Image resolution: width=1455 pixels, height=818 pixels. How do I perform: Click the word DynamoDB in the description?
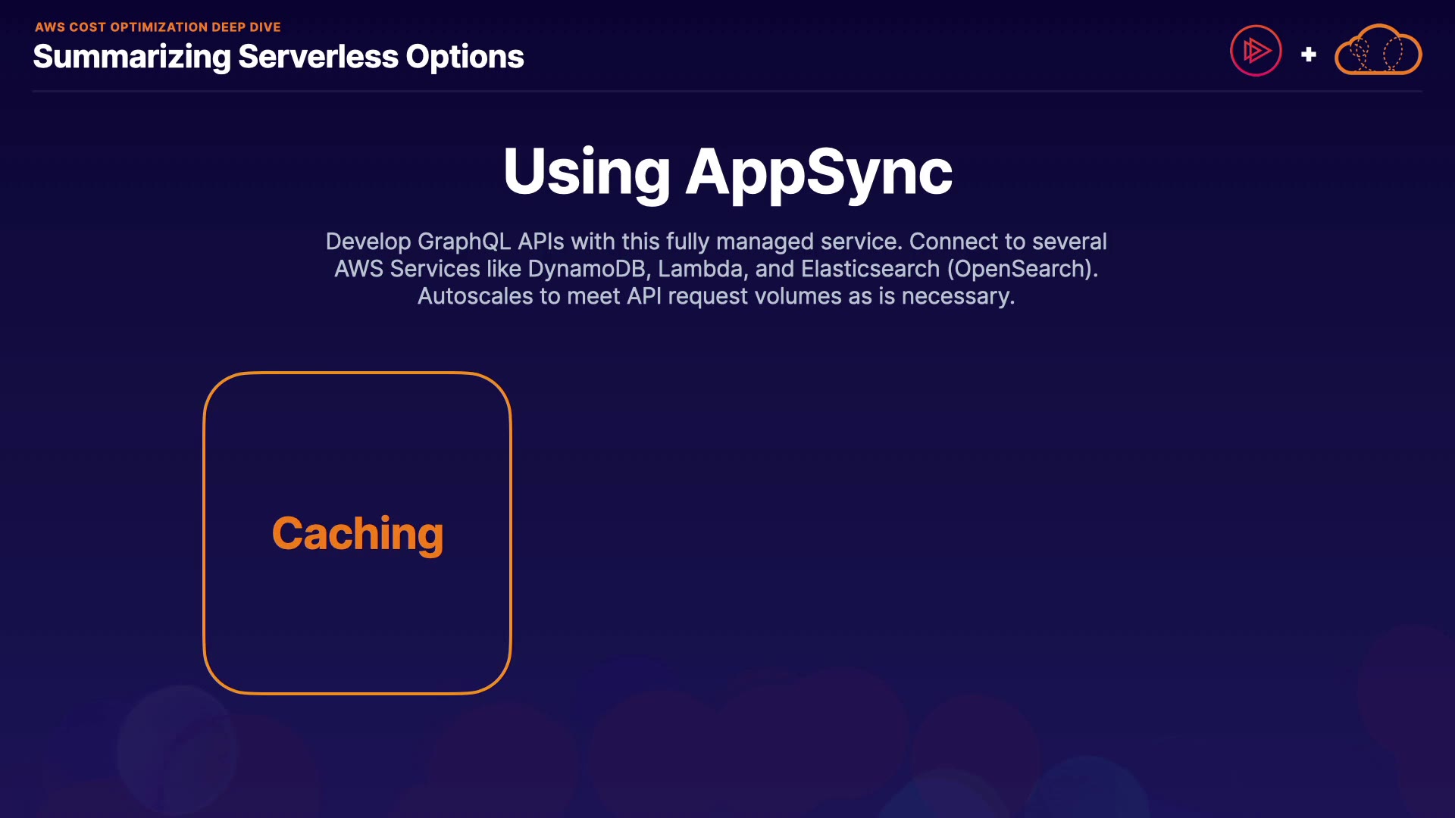click(587, 269)
